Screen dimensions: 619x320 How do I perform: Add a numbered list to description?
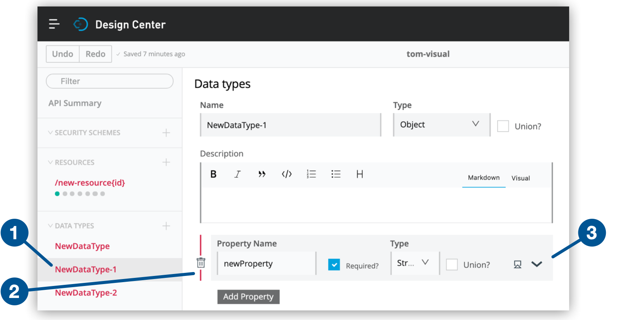(x=311, y=174)
